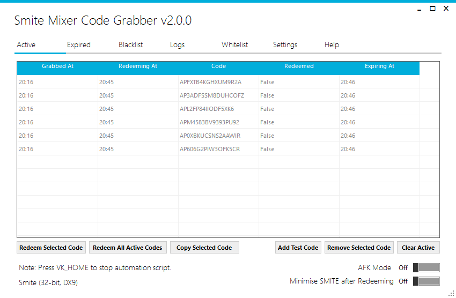
Task: Go to the Settings tab
Action: pos(285,44)
